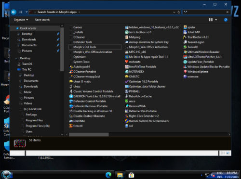The width and height of the screenshot is (241, 179).
Task: Click the horizontal scrollbar thumb
Action: (x=89, y=134)
